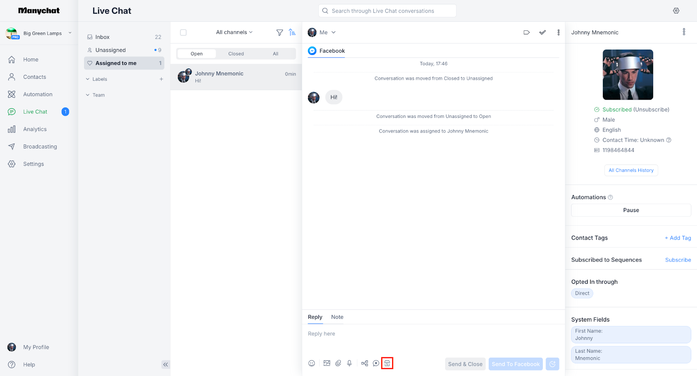697x376 pixels.
Task: Click the emoji picker icon in reply toolbar
Action: [x=311, y=363]
